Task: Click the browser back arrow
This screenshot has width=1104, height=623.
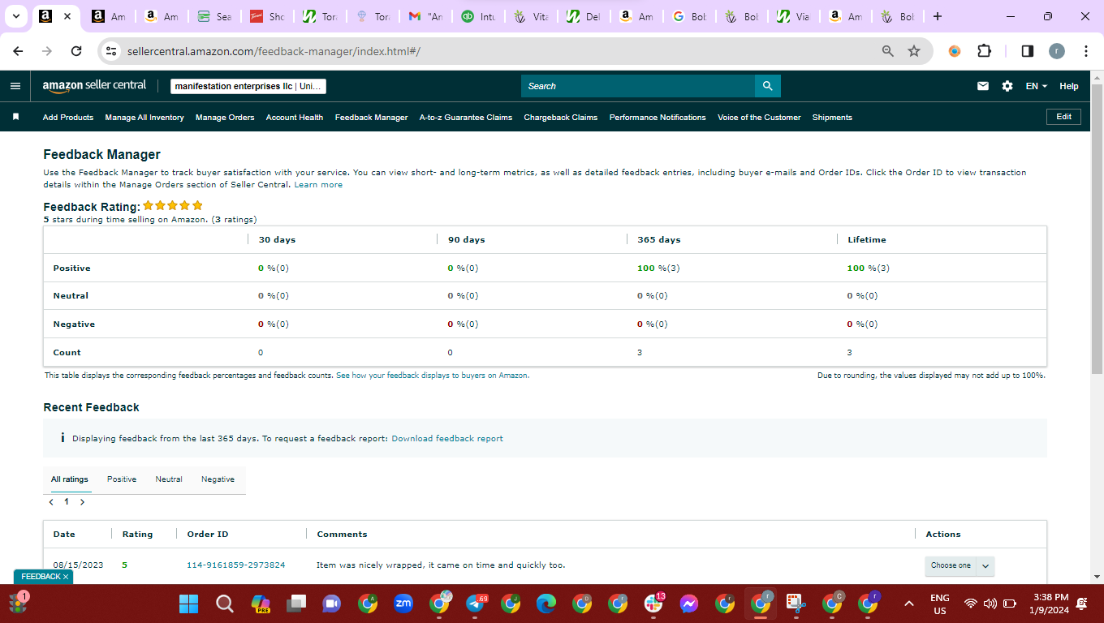Action: coord(18,51)
